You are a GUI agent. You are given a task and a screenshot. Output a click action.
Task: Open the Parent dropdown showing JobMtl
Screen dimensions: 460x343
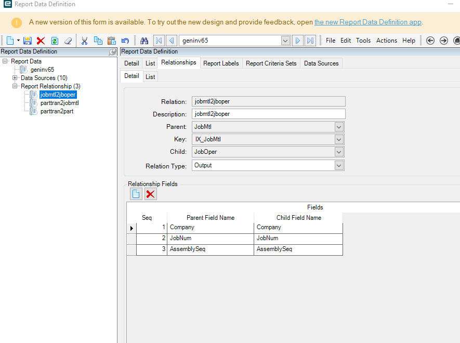[x=339, y=127]
